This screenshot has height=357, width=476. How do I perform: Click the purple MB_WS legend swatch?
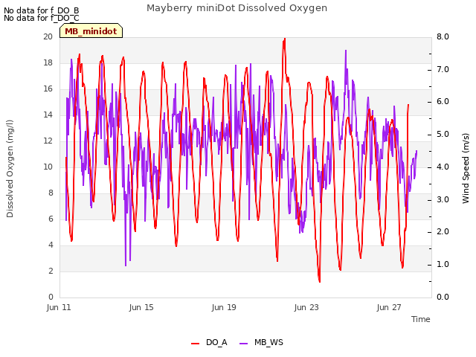[244, 344]
